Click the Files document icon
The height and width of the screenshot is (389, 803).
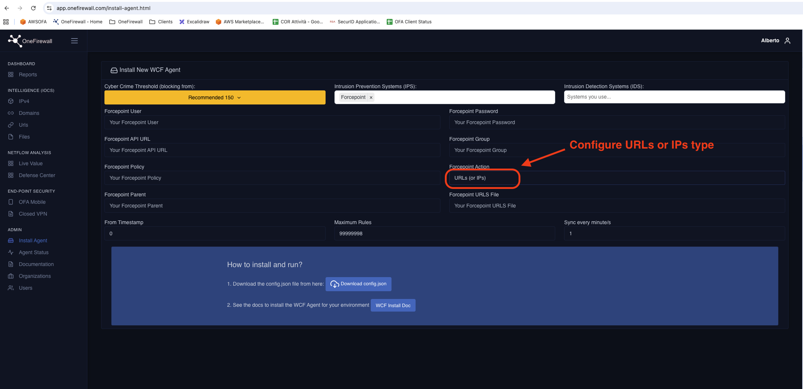point(11,137)
